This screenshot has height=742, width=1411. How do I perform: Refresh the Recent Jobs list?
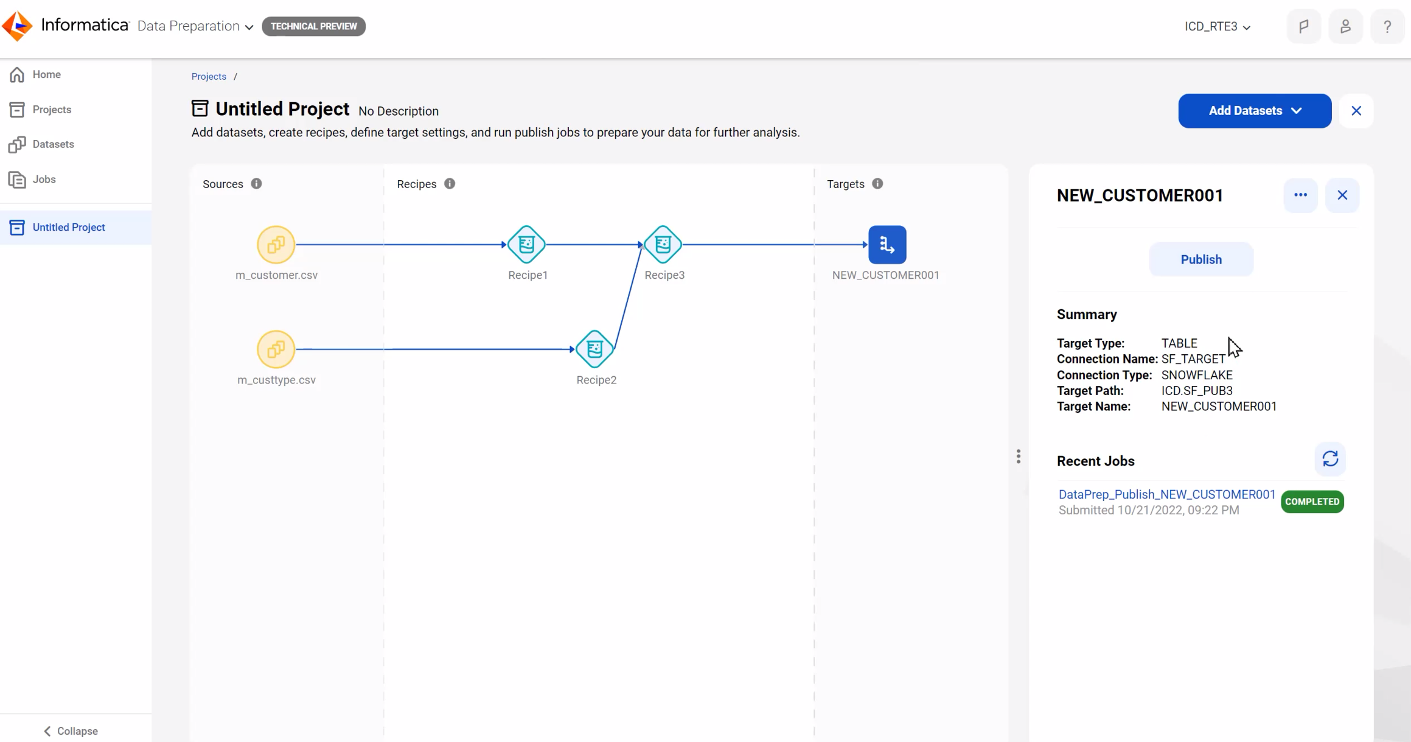pos(1329,459)
